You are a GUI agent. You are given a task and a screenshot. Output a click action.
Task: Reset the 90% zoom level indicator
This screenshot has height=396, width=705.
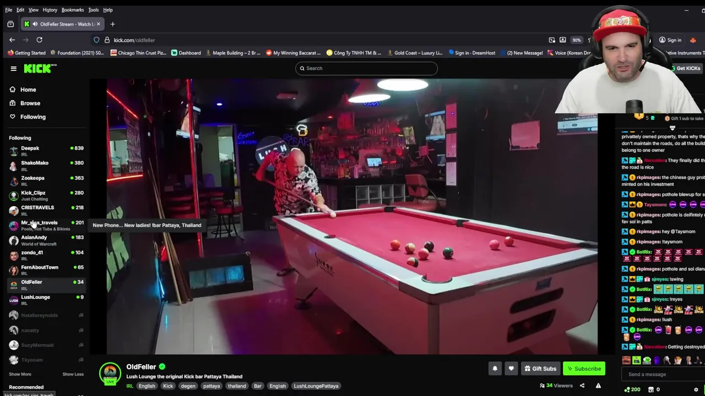[576, 40]
